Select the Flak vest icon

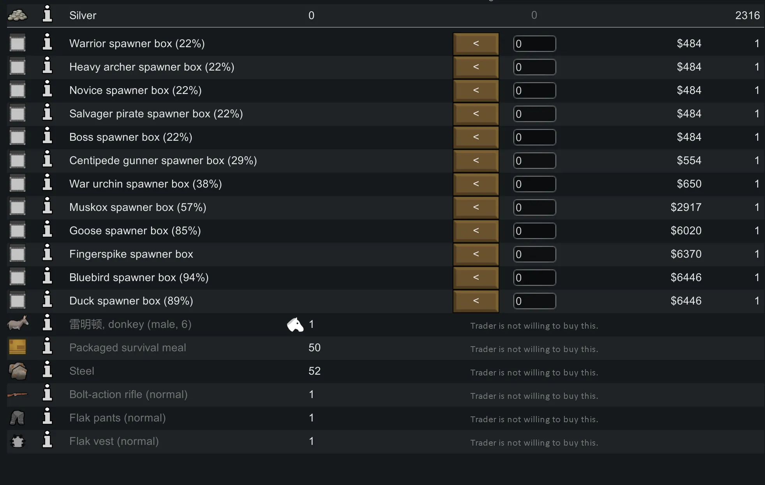(x=18, y=441)
